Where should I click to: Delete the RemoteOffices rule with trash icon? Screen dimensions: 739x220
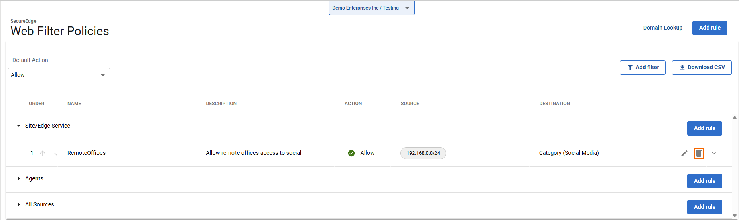tap(699, 153)
